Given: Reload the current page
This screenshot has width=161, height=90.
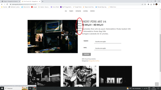Looking at the screenshot, I should (7, 4).
